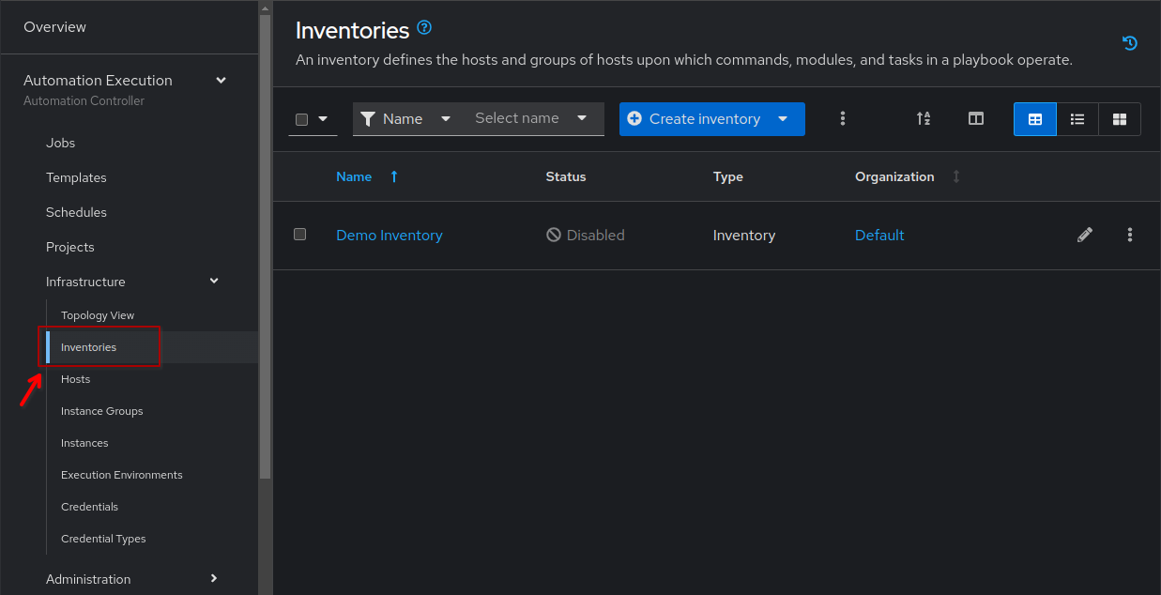Open the Overview page
Viewport: 1161px width, 595px height.
(54, 27)
